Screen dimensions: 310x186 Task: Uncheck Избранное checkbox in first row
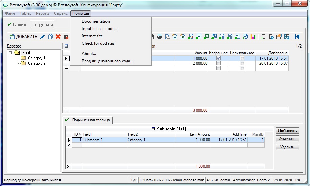pos(218,58)
